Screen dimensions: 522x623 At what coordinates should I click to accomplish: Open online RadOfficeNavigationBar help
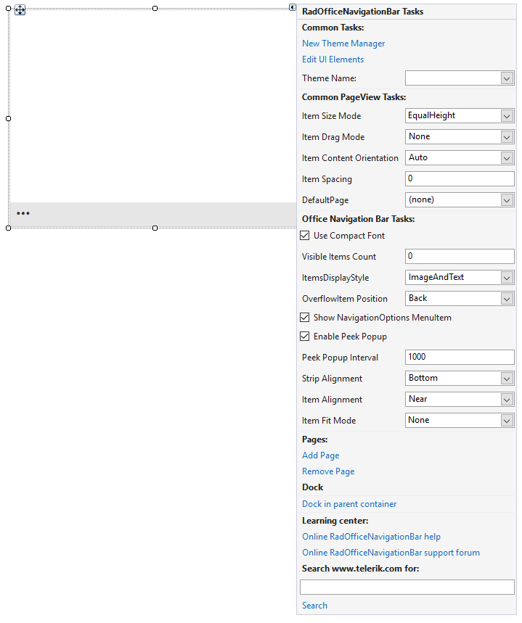371,536
